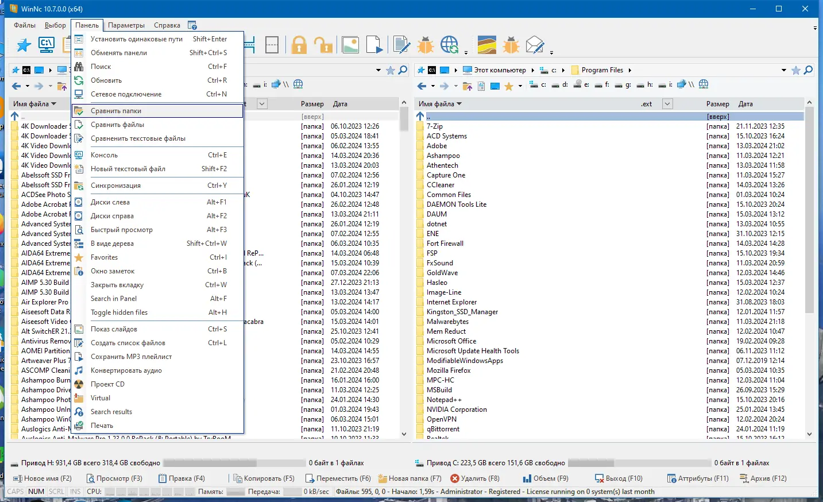Open the Параметры menu
The width and height of the screenshot is (823, 502).
point(126,25)
